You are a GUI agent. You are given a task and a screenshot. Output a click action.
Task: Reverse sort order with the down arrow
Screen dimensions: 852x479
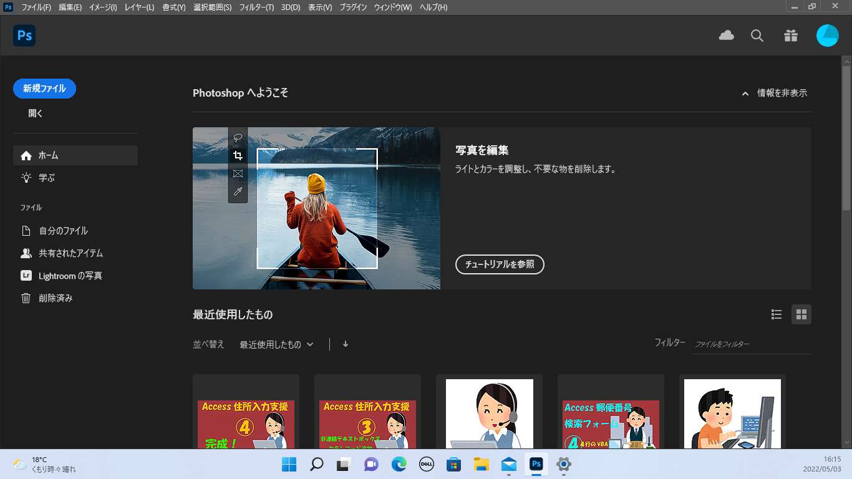coord(346,344)
